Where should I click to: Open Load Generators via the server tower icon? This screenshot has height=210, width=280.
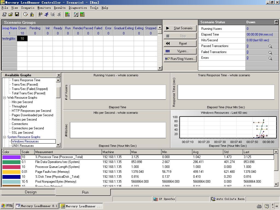click(x=32, y=14)
